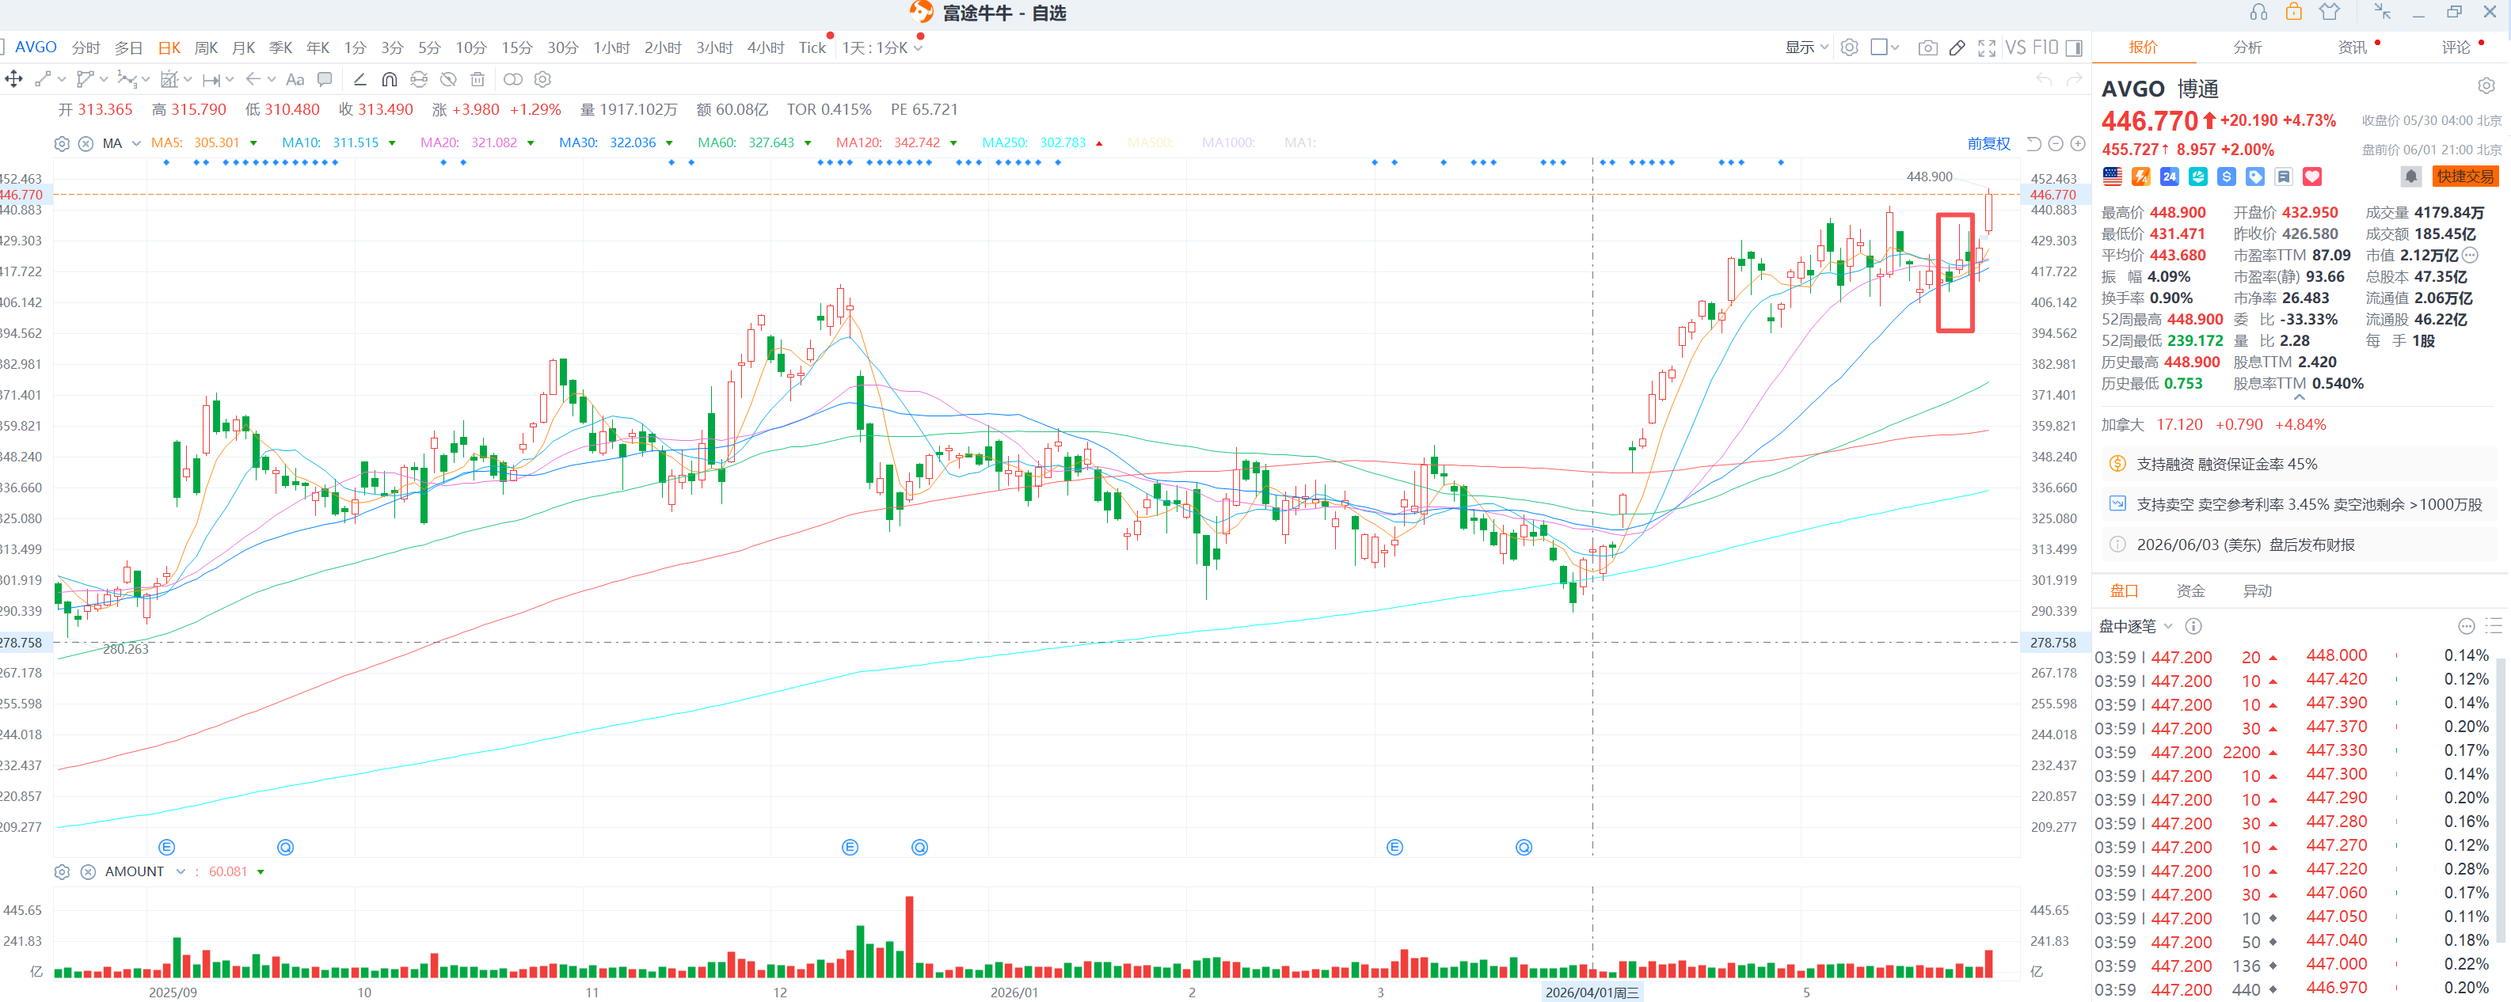Toggle the right sidebar panel icon

click(2075, 47)
